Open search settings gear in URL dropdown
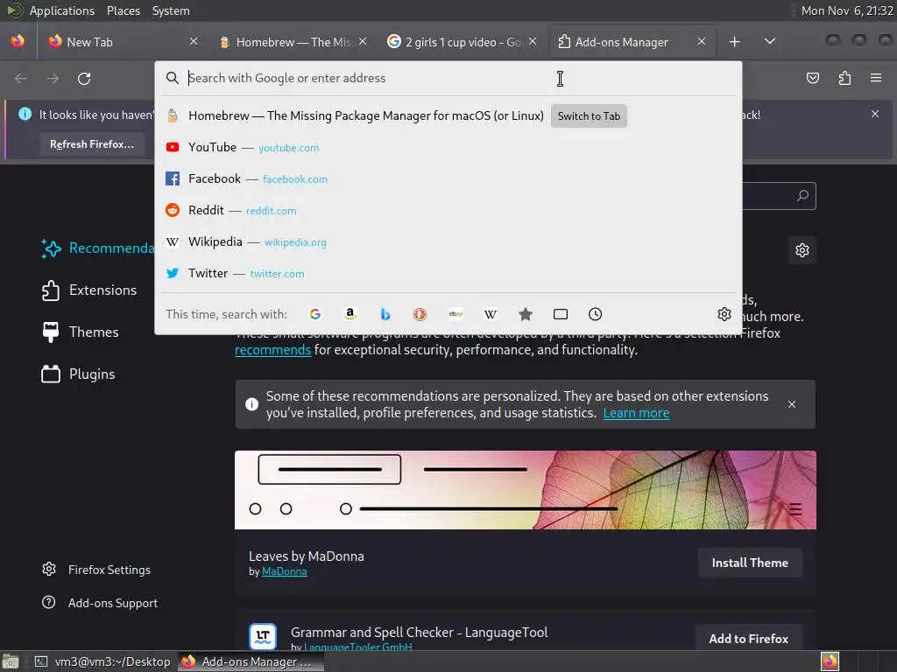 (x=724, y=314)
